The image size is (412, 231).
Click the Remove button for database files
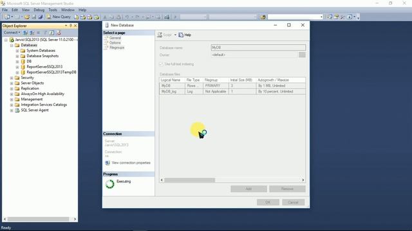point(287,189)
